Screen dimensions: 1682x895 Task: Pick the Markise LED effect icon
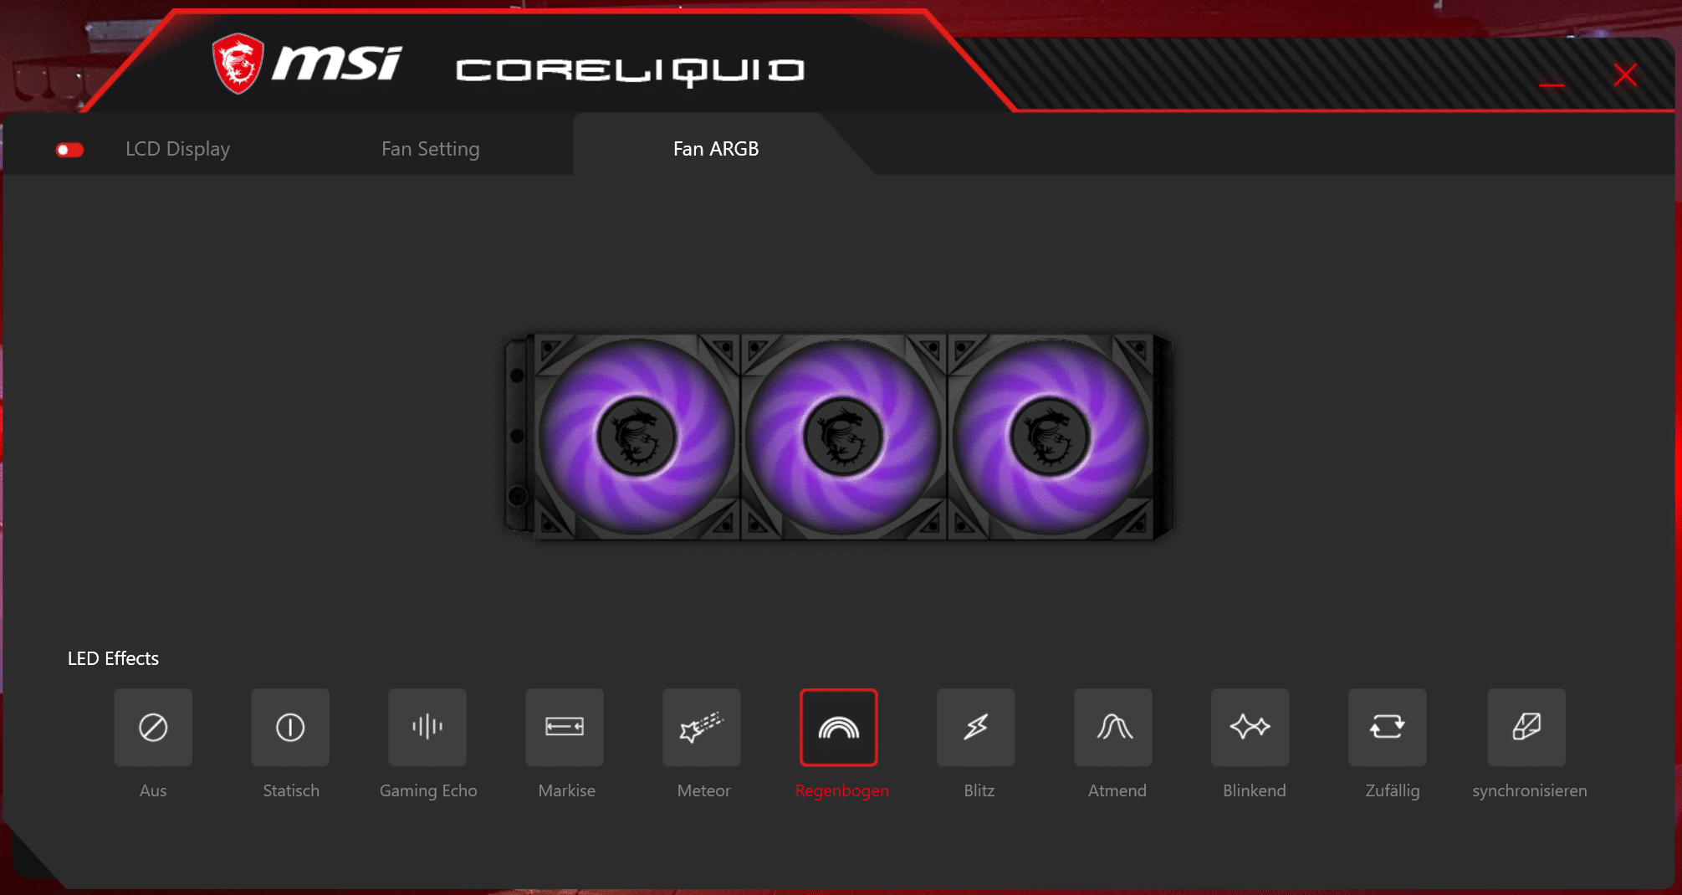[x=565, y=727]
